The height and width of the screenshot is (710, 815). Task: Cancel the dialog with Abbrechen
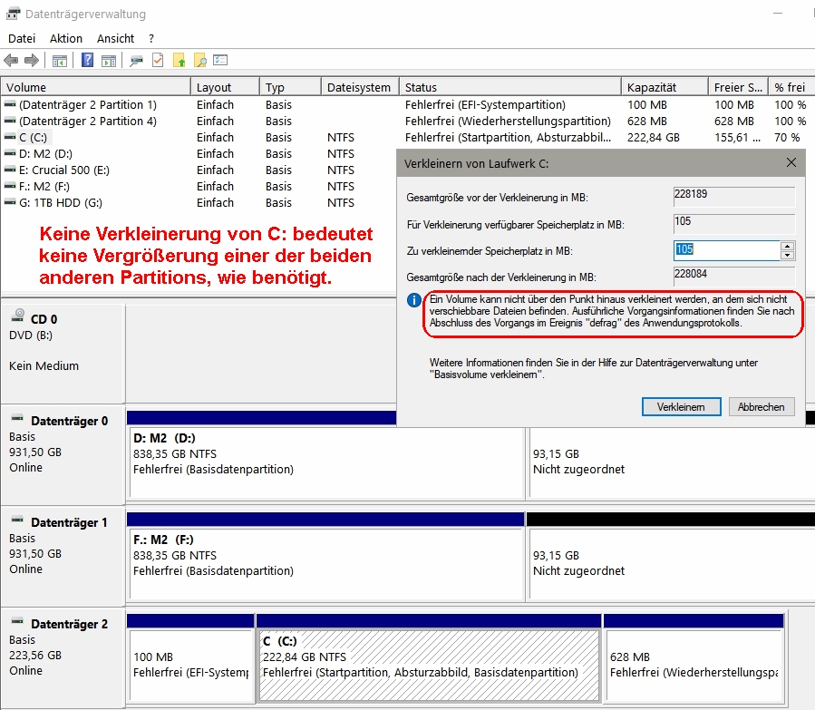point(762,407)
